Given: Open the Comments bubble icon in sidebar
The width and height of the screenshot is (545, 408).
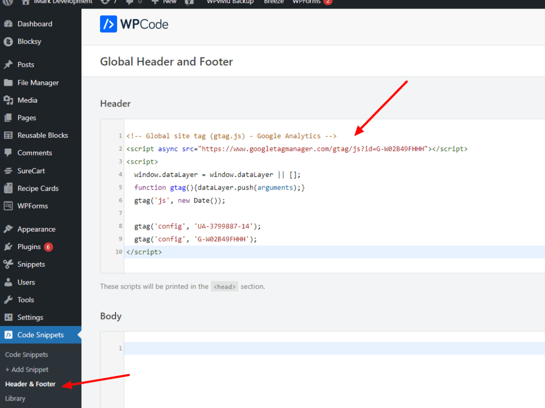Looking at the screenshot, I should click(9, 153).
